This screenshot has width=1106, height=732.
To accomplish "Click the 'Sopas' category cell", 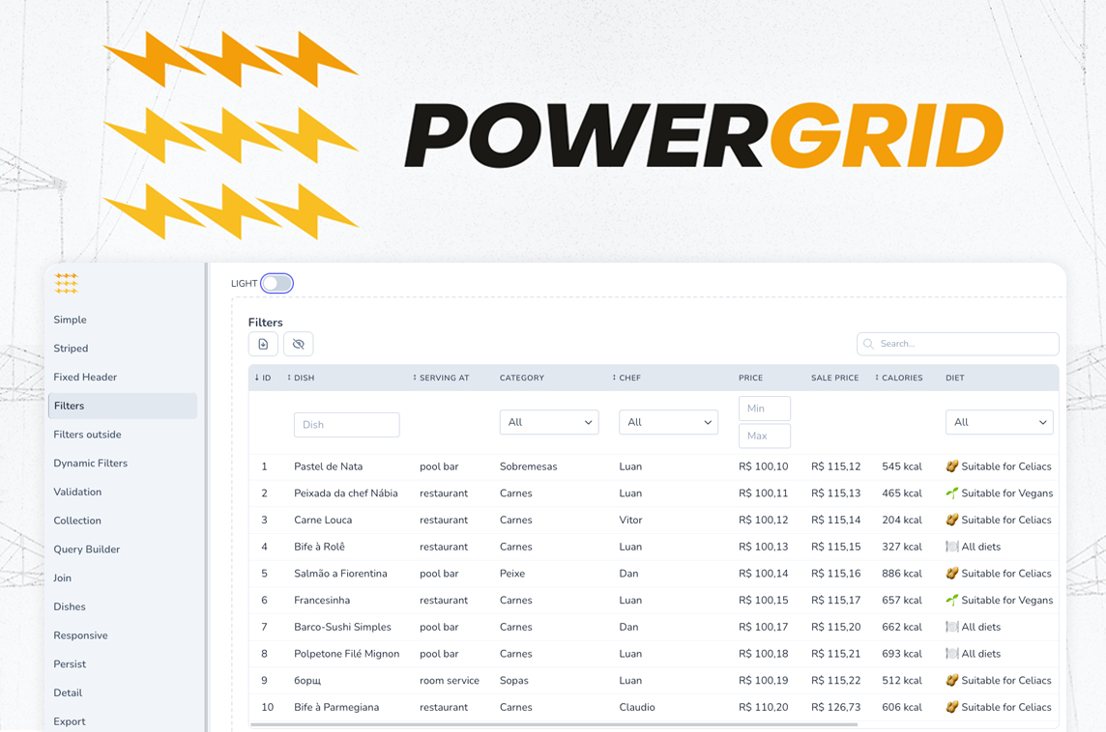I will 514,681.
